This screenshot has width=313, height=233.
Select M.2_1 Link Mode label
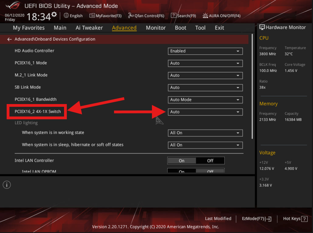click(31, 75)
